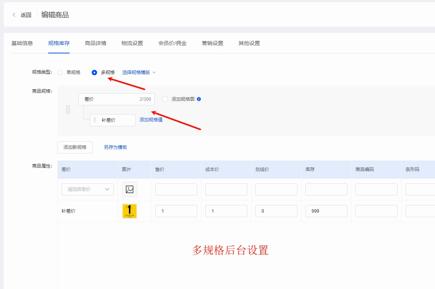Enable the 添加规格图 checkbox
Screen dimensions: 435x289
tap(165, 99)
